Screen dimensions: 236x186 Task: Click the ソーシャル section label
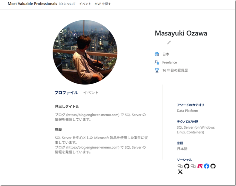pyautogui.click(x=184, y=160)
